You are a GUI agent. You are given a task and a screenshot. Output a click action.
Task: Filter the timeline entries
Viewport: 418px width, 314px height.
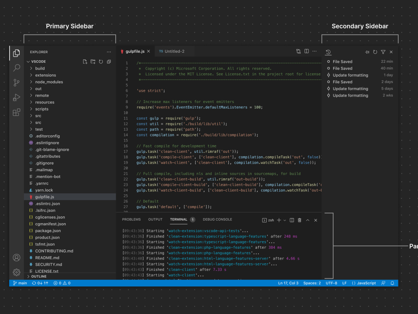pos(383,52)
